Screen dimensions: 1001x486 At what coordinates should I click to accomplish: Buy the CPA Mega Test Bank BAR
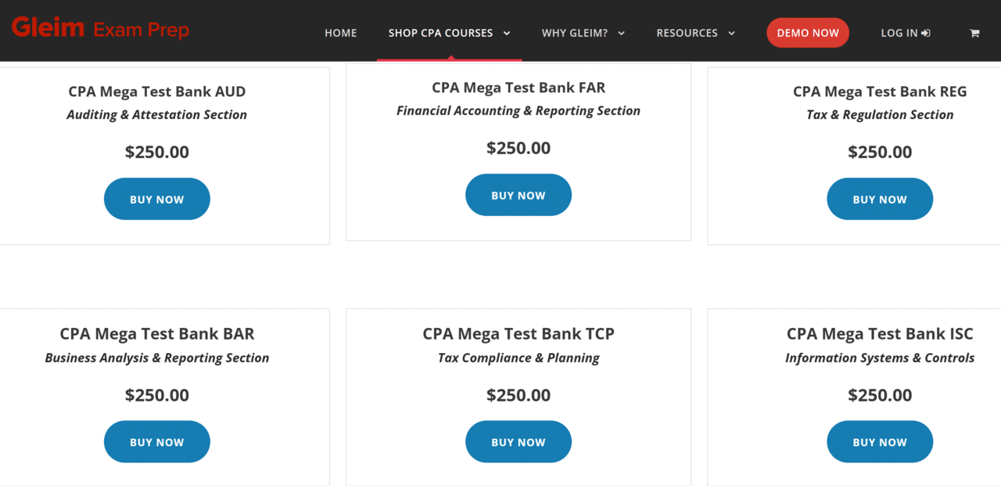pos(157,441)
